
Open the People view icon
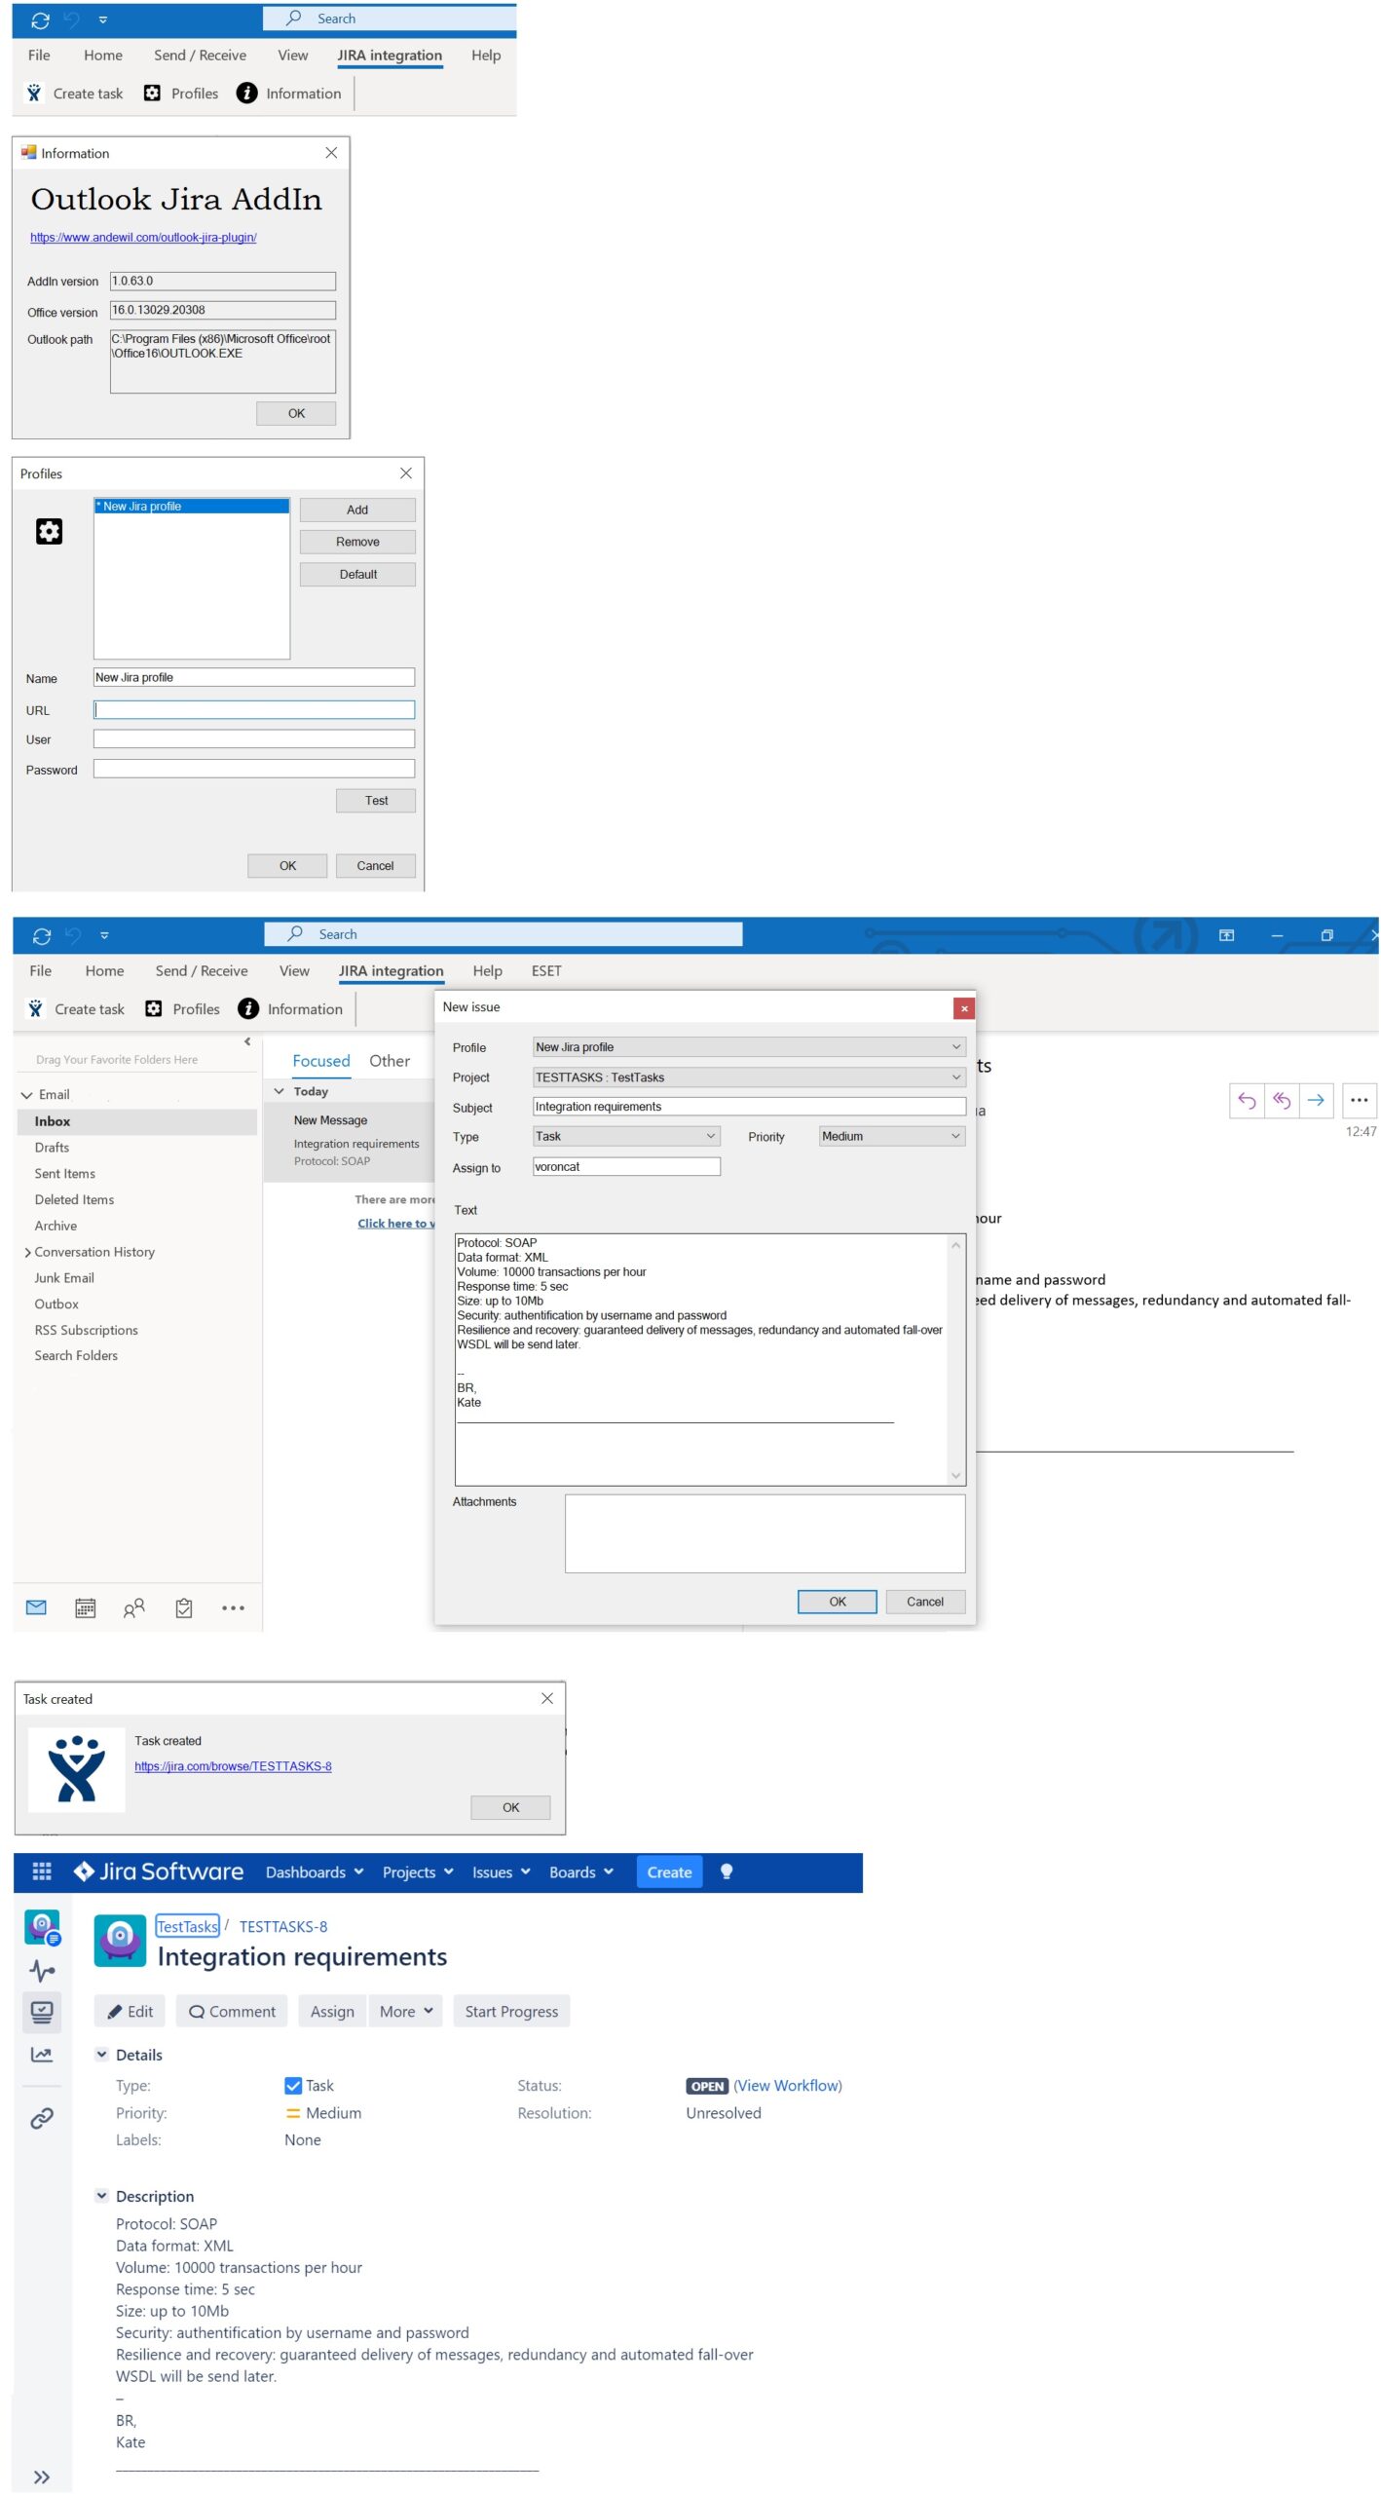point(134,1607)
